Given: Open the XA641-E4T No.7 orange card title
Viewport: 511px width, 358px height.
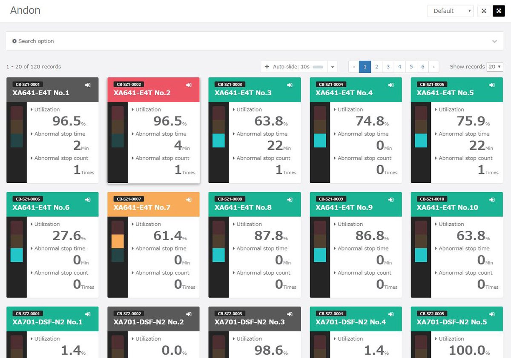Looking at the screenshot, I should 142,207.
